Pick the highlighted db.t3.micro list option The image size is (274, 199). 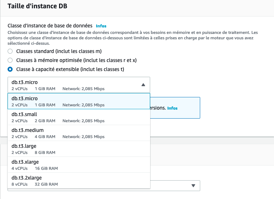pos(78,101)
